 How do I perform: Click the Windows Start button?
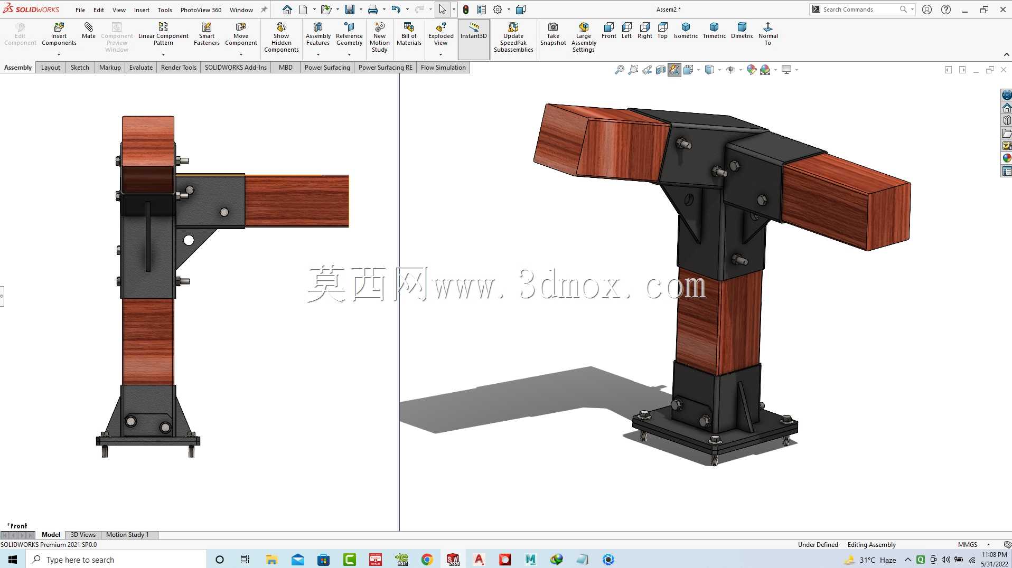point(13,560)
